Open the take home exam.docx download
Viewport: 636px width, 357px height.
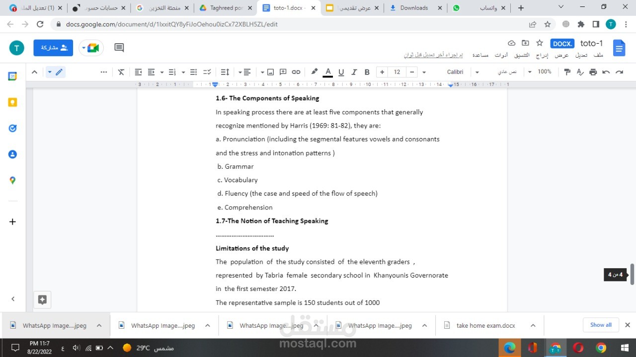(485, 326)
